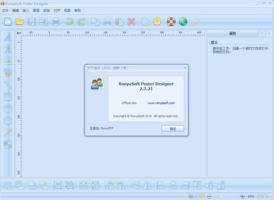Click the globe website icon
The image size is (274, 200).
[183, 21]
